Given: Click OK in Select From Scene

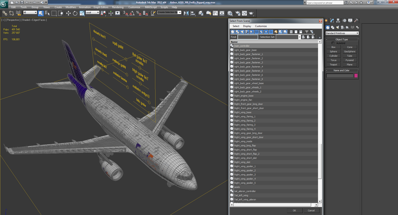Looking at the screenshot, I should point(294,210).
